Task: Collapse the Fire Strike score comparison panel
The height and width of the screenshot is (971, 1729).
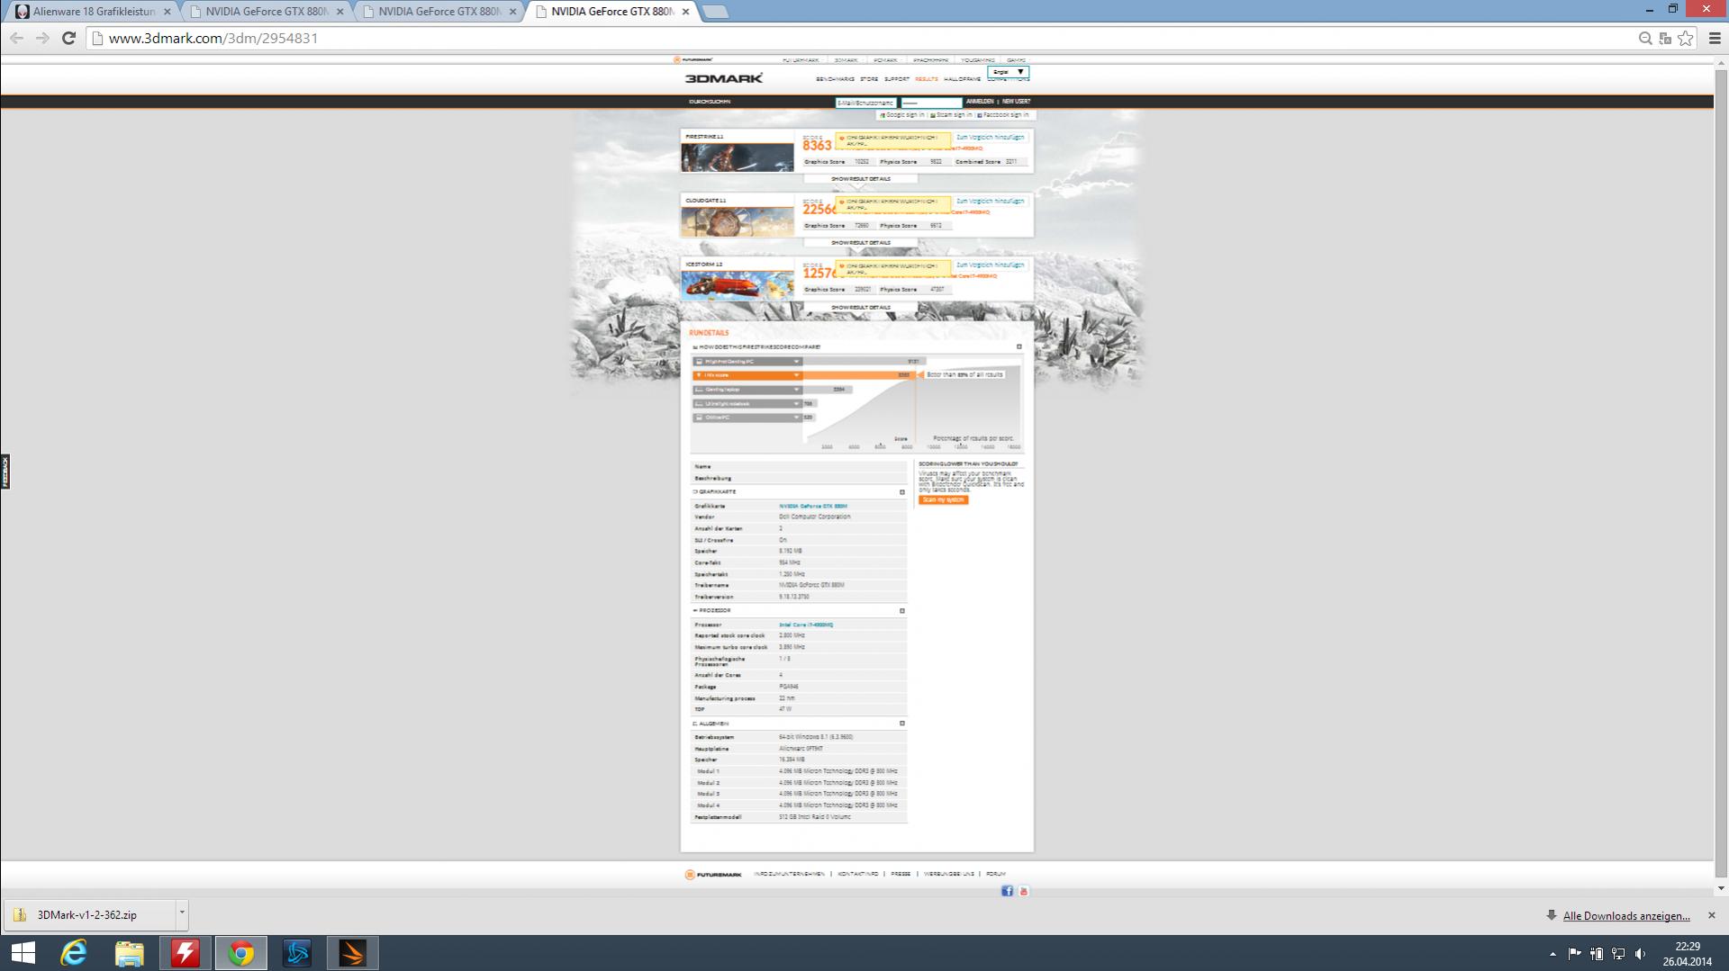Action: 1019,346
